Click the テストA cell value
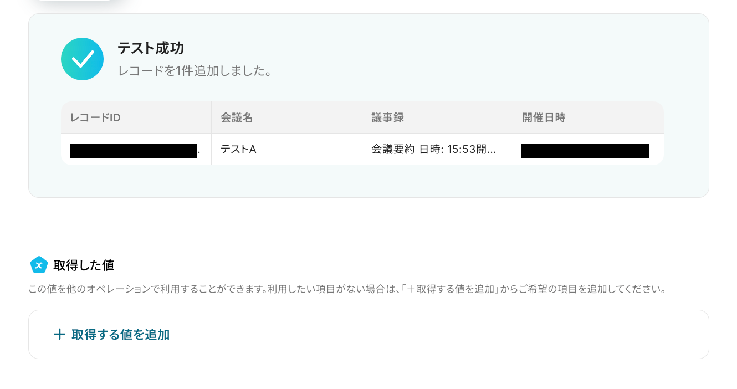737x389 pixels. pos(238,149)
